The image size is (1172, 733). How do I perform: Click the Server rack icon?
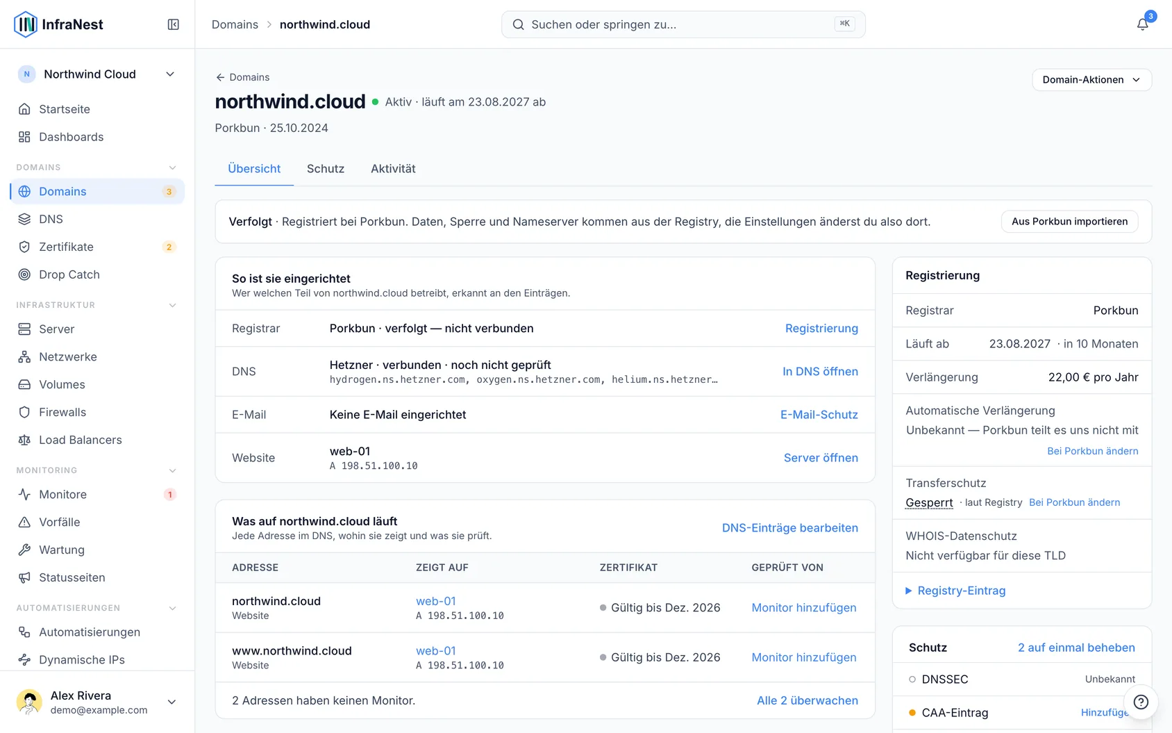tap(24, 329)
